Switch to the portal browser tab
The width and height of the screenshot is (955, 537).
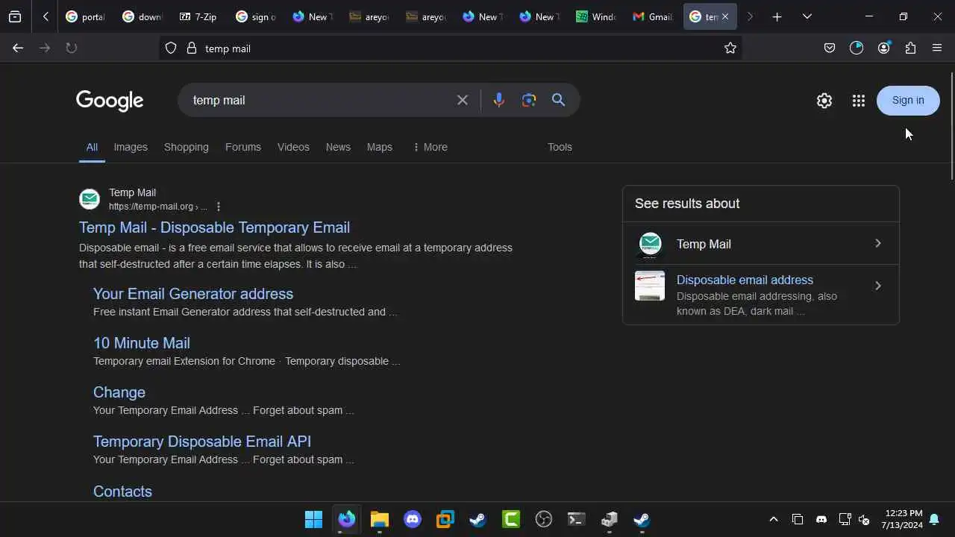coord(85,16)
